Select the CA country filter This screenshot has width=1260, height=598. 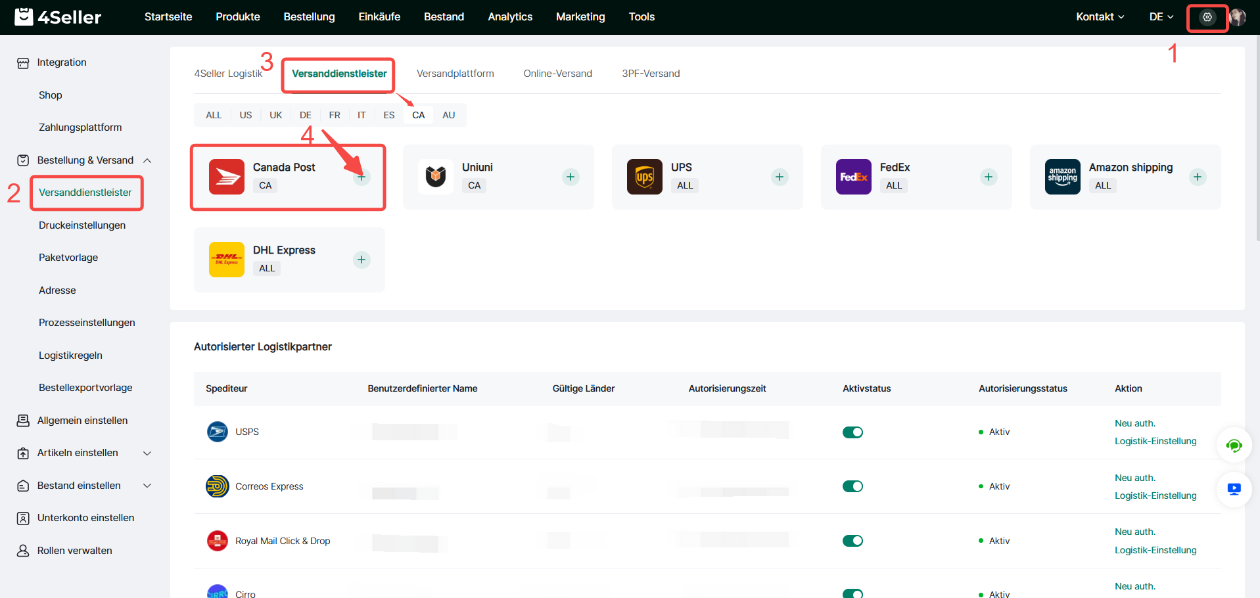(418, 115)
